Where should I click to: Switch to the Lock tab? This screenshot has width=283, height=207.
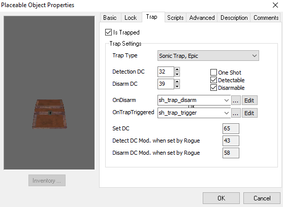[x=131, y=18]
